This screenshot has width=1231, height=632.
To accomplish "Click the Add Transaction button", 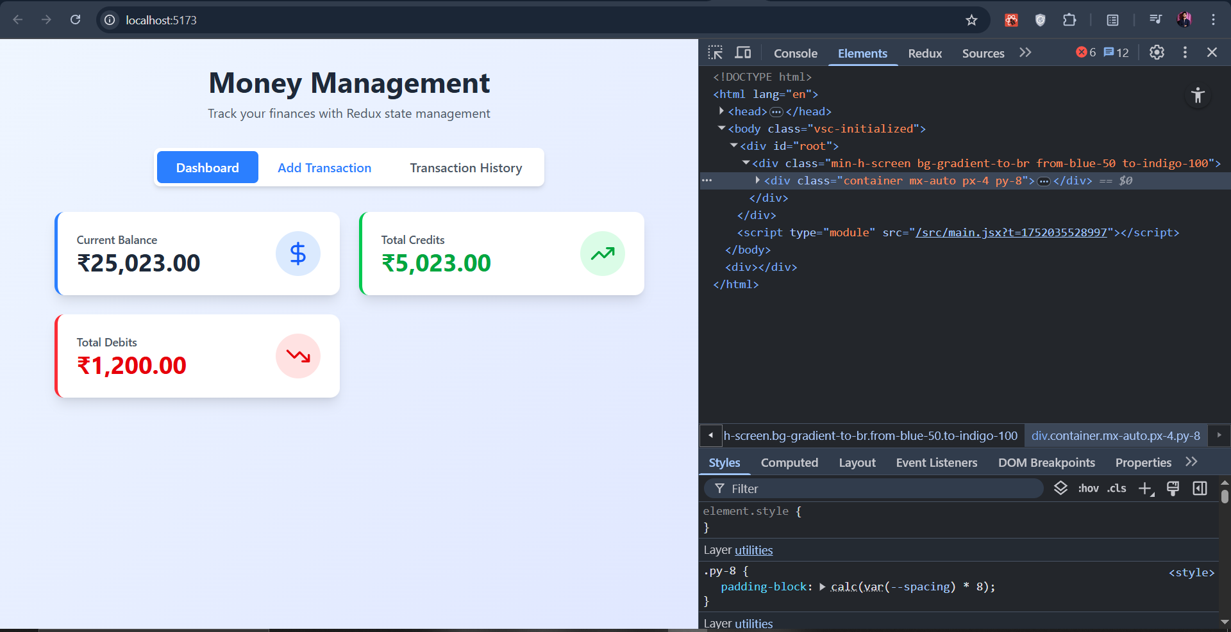I will [324, 168].
